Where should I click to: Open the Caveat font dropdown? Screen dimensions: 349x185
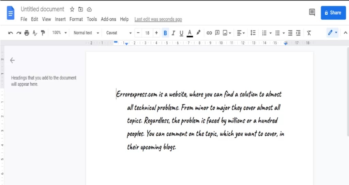119,33
